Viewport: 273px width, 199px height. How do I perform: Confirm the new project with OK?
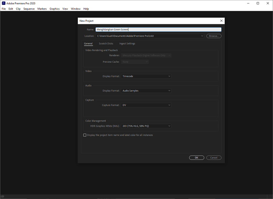[197, 158]
